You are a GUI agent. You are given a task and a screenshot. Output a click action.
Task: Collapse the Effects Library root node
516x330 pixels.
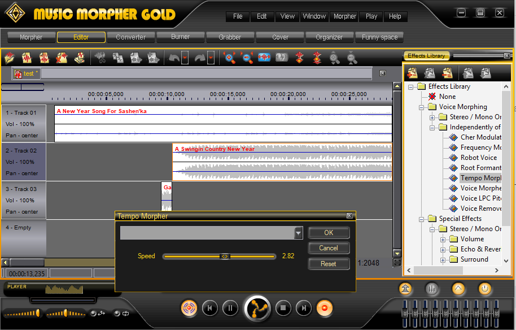(x=410, y=87)
